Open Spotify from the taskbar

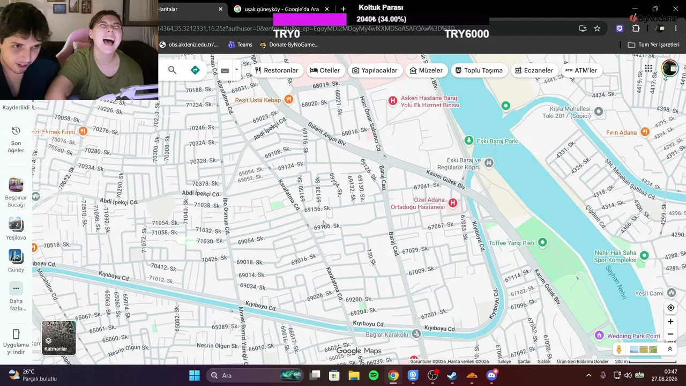374,375
